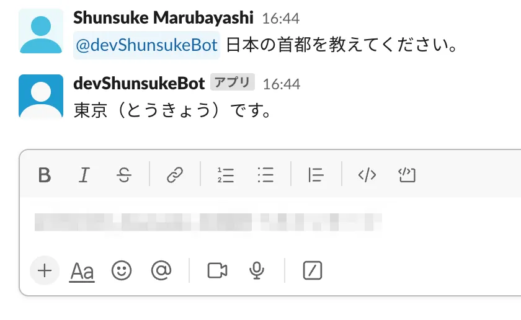
Task: Apply blockquote formatting
Action: (x=316, y=176)
